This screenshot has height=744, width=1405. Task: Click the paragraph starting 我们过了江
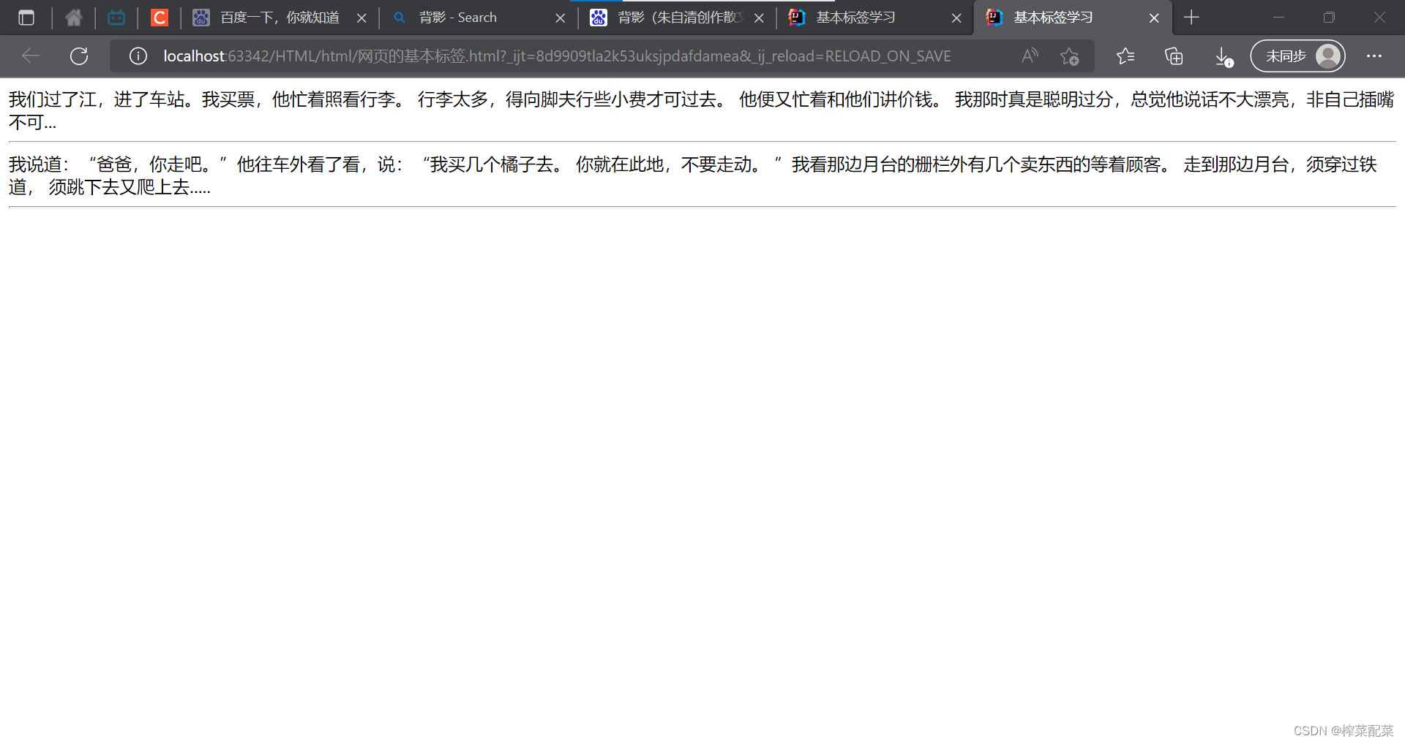(x=701, y=110)
